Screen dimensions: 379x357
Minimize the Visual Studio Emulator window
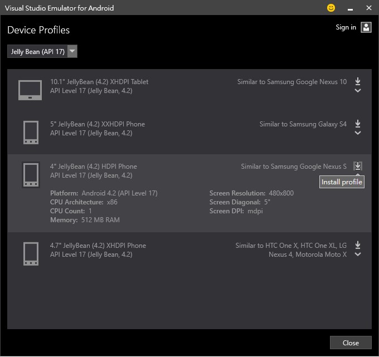coord(350,9)
